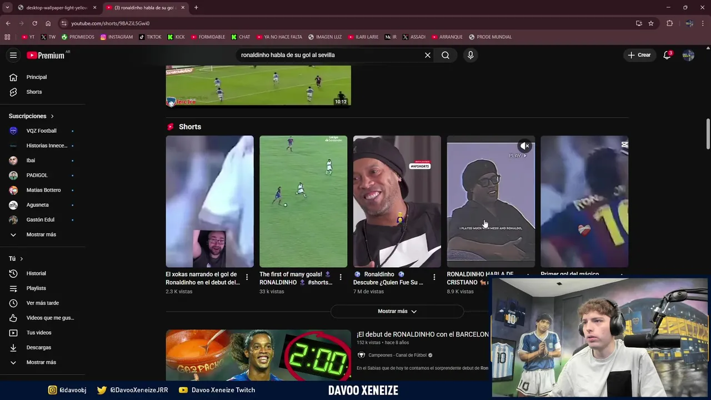Screen dimensions: 711x400
Task: Close the ronaldinho habla YouTube tab
Action: [183, 8]
